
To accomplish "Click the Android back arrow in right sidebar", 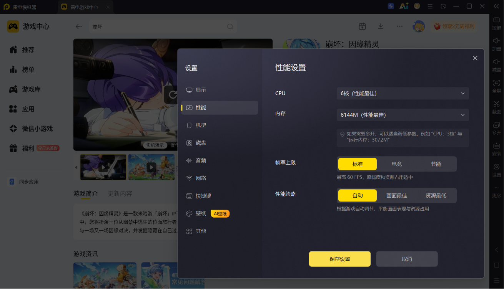I will (496, 250).
